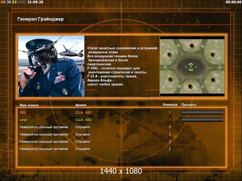
Task: Click the "Прогресс" column header
Action: click(x=189, y=105)
